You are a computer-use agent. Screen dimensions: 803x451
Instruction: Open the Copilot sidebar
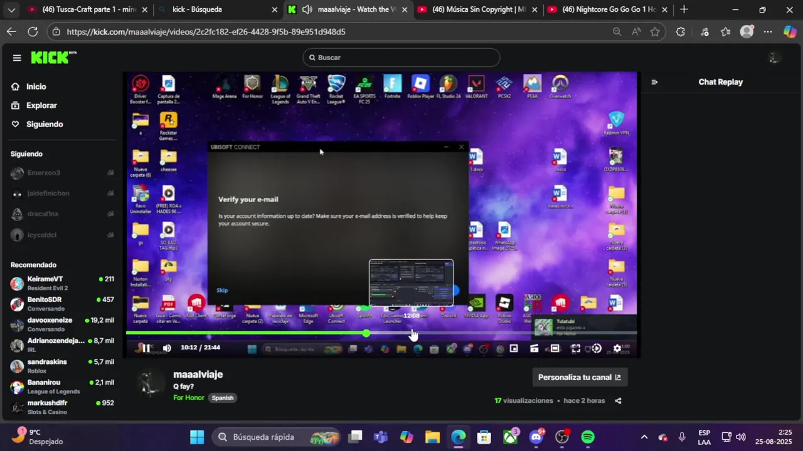(790, 31)
